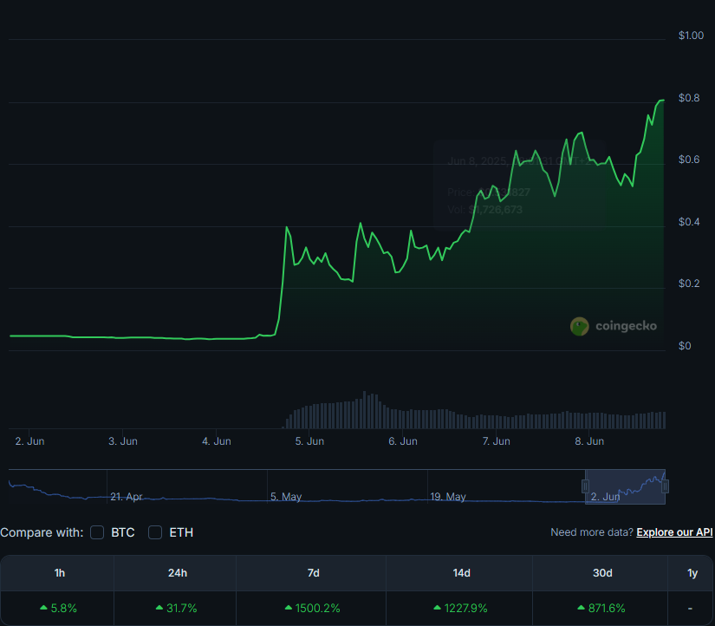Enable the ETH comparison checkbox

(154, 532)
